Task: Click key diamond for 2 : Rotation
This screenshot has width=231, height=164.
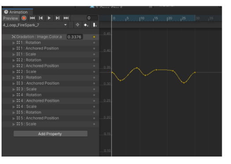Action: pyautogui.click(x=94, y=60)
